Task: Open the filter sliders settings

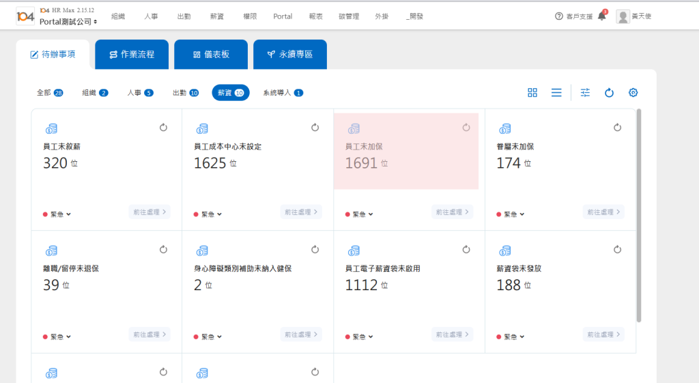Action: 585,93
